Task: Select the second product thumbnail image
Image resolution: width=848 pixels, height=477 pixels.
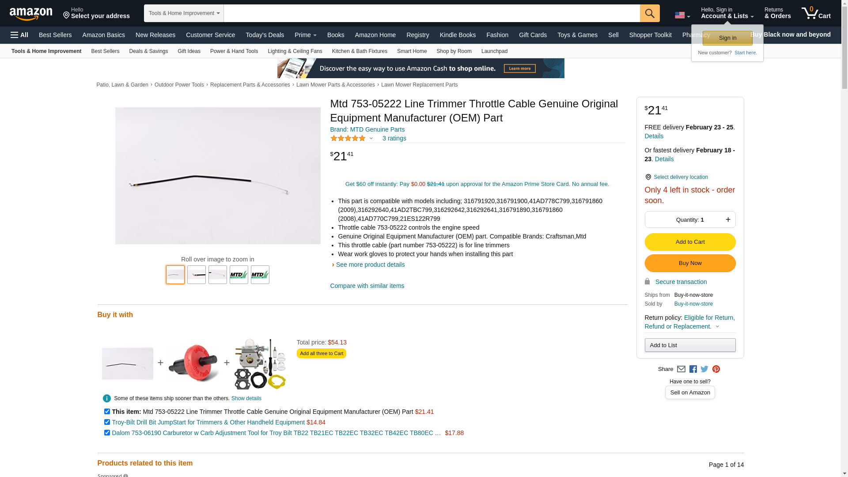Action: (197, 275)
